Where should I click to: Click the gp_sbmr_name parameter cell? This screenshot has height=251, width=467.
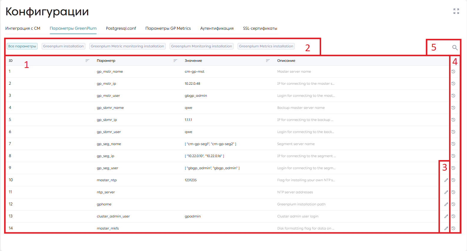click(x=110, y=108)
